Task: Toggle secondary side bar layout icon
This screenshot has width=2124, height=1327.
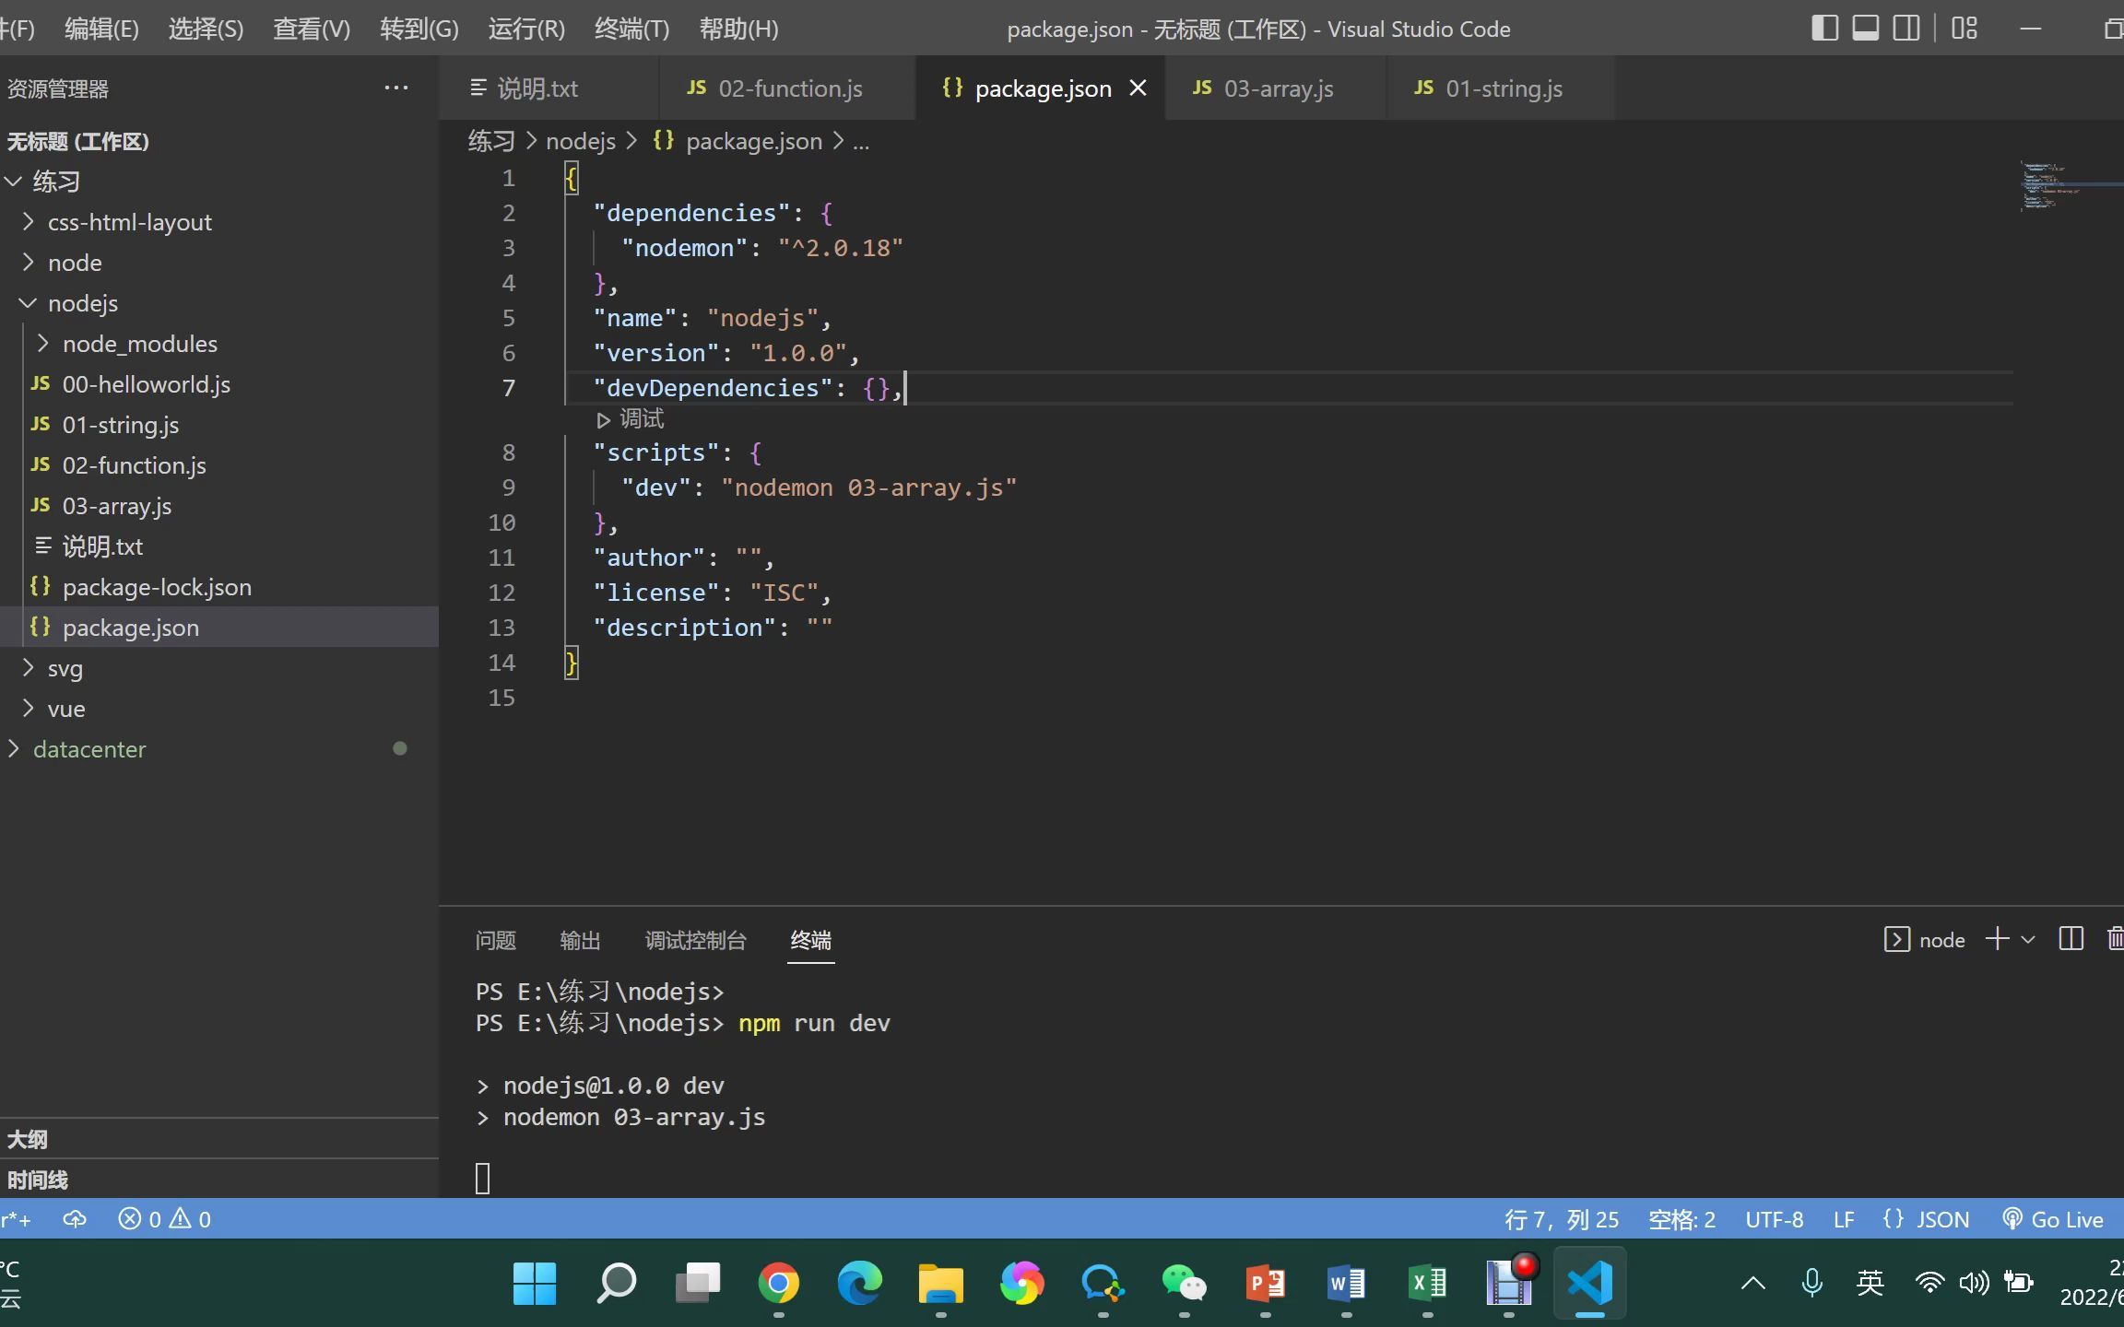Action: (1906, 29)
